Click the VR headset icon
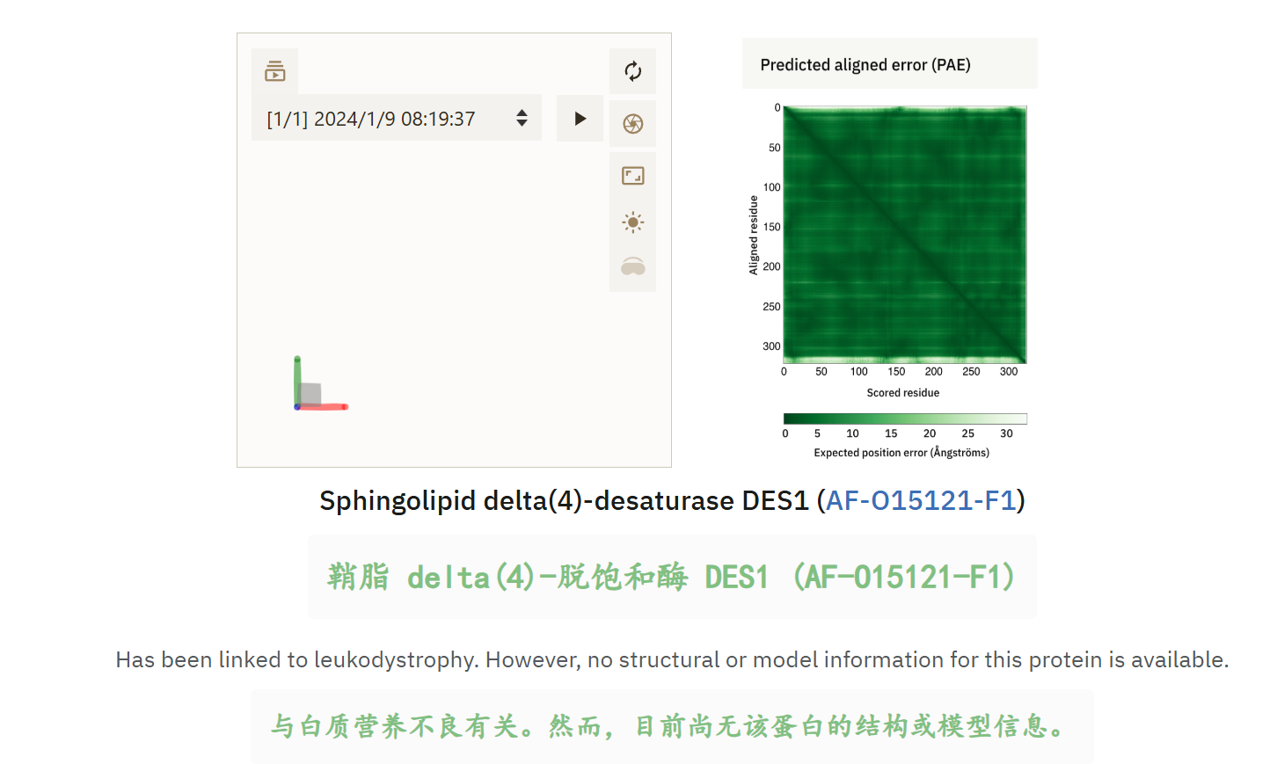 click(632, 267)
